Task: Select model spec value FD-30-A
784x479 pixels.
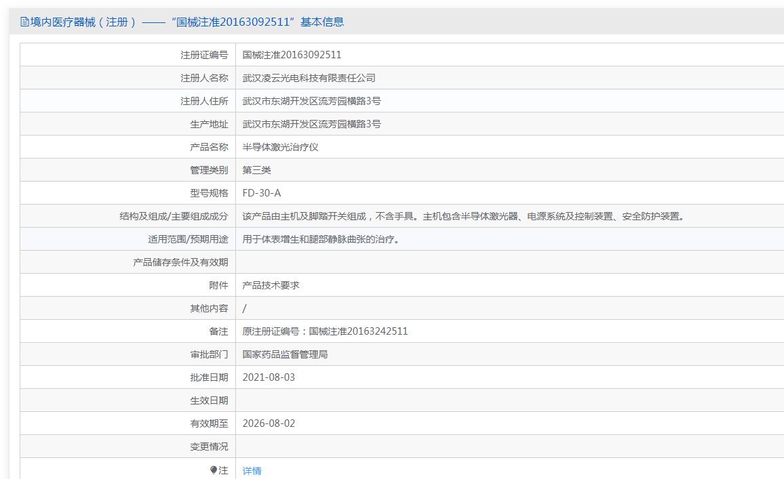Action: tap(262, 193)
